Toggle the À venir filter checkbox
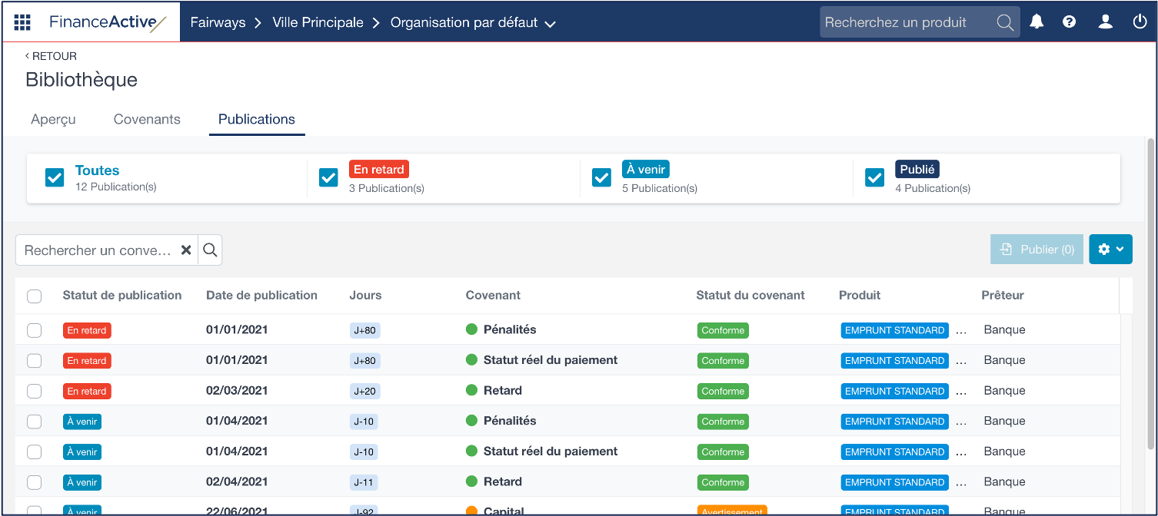 601,177
